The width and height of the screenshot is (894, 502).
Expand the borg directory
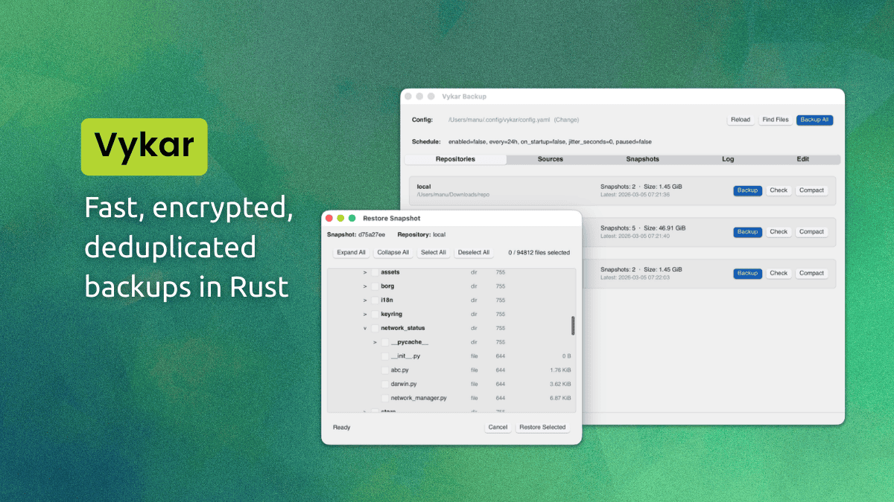(x=364, y=286)
